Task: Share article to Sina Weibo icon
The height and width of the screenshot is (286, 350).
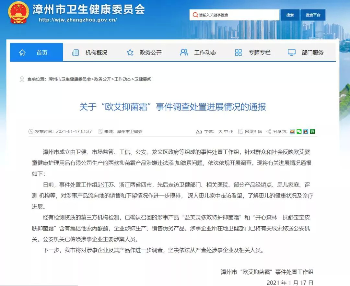Action: [x=292, y=132]
